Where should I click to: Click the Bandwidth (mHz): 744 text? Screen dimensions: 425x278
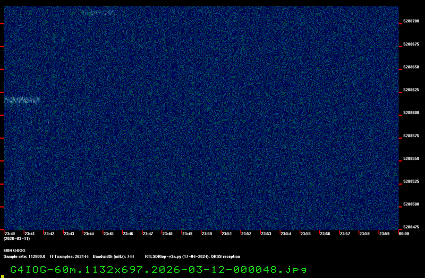coord(113,257)
